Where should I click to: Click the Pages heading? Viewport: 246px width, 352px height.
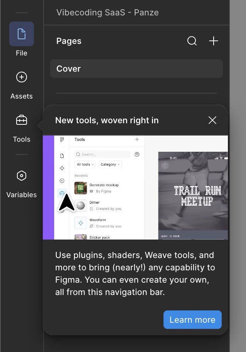click(x=69, y=41)
